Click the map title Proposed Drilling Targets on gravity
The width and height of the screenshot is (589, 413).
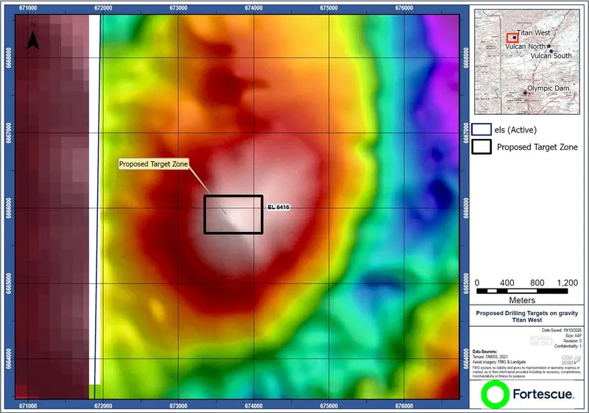(527, 313)
